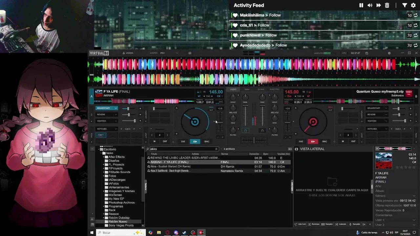Viewport: 420px width, 236px height.
Task: Open REVERB effect dropdown on deck A
Action: 115,115
